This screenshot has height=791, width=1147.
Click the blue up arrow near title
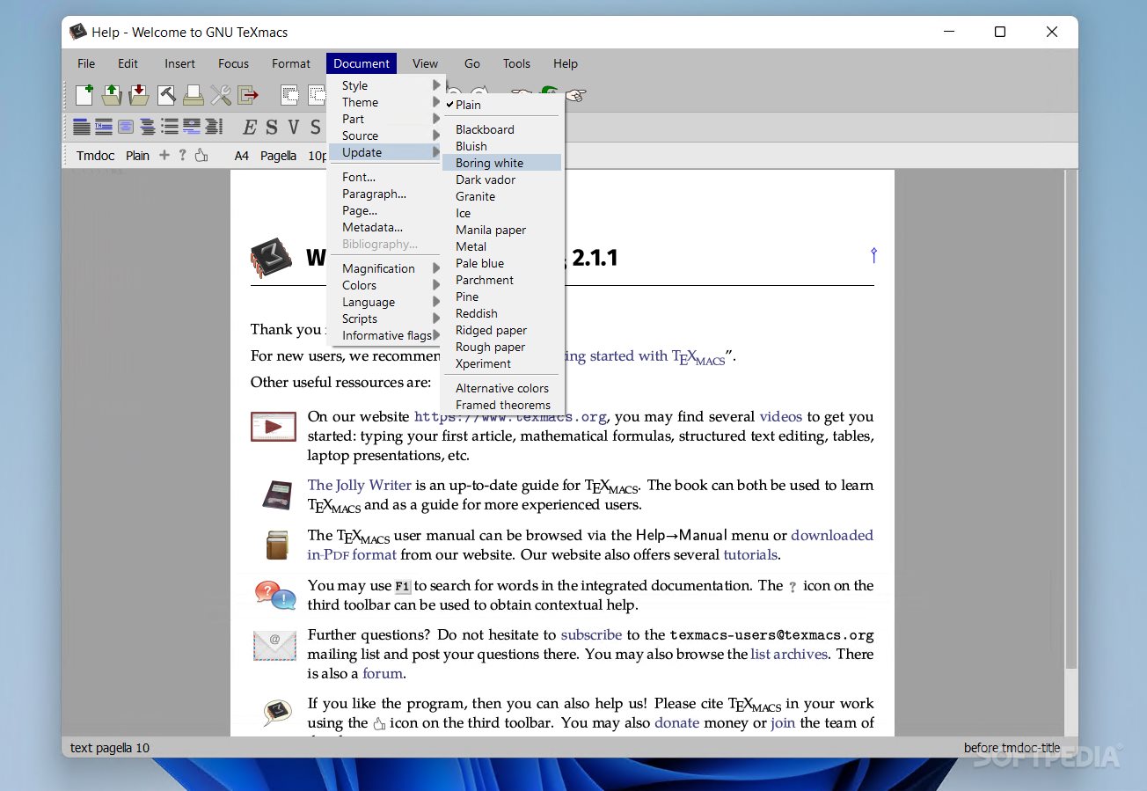pyautogui.click(x=873, y=255)
